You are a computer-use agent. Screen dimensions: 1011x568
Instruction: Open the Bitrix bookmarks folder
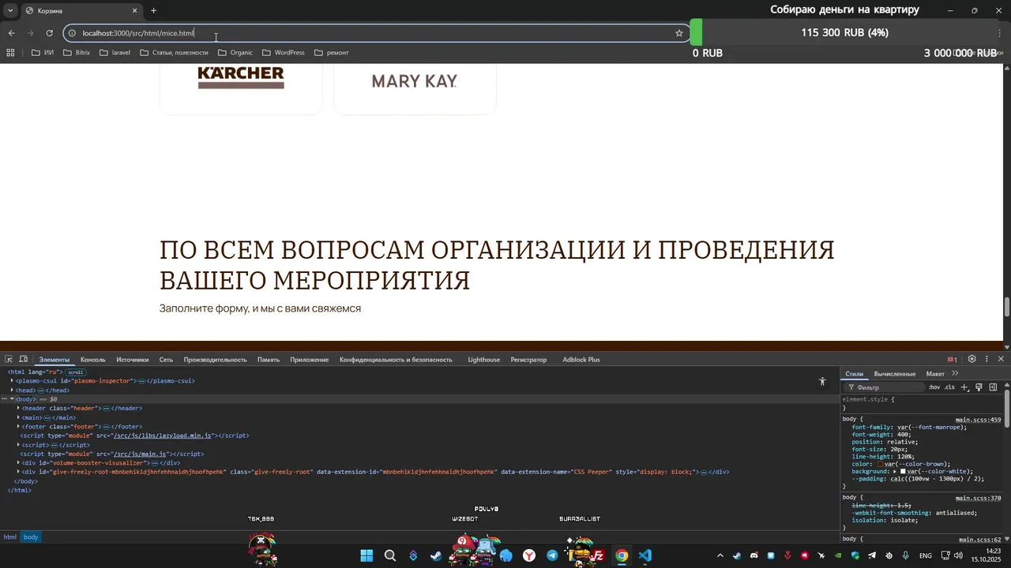coord(76,53)
